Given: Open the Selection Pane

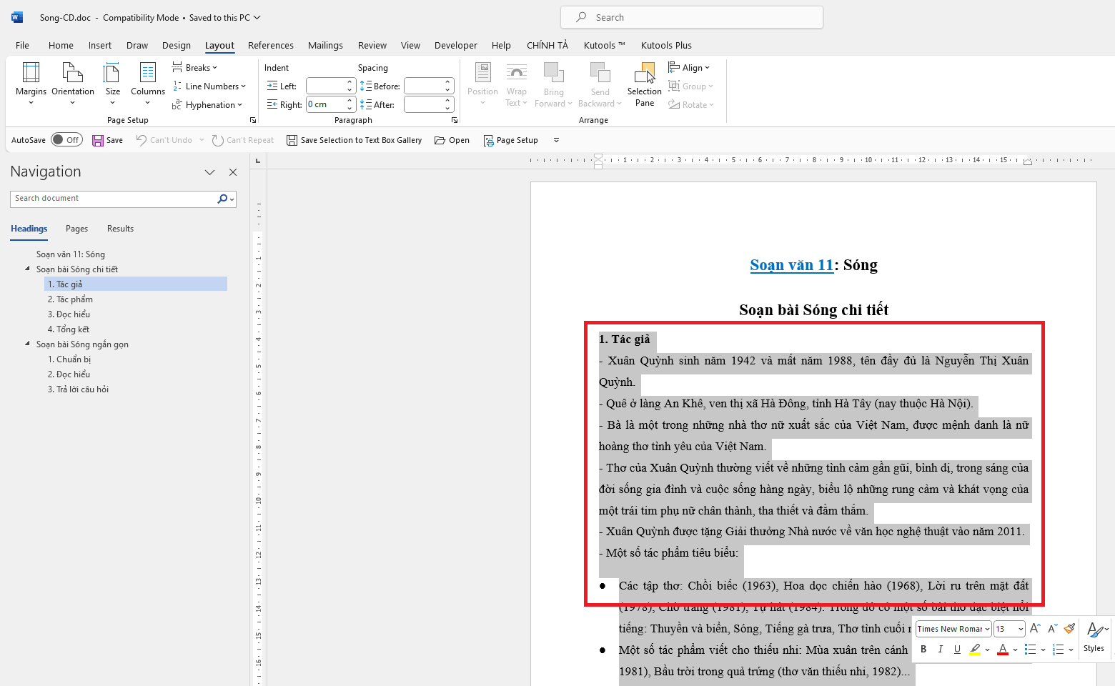Looking at the screenshot, I should point(645,84).
